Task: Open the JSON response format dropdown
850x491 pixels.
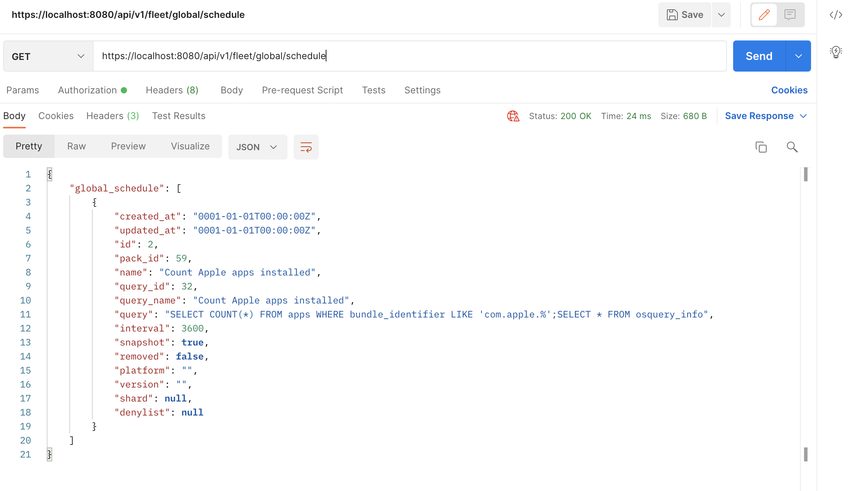Action: (x=257, y=147)
